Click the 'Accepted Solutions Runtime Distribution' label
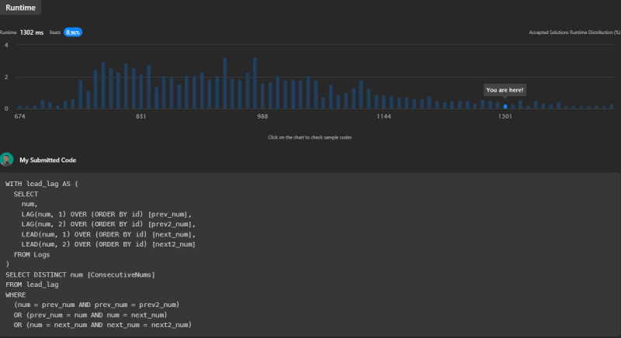 [x=574, y=33]
